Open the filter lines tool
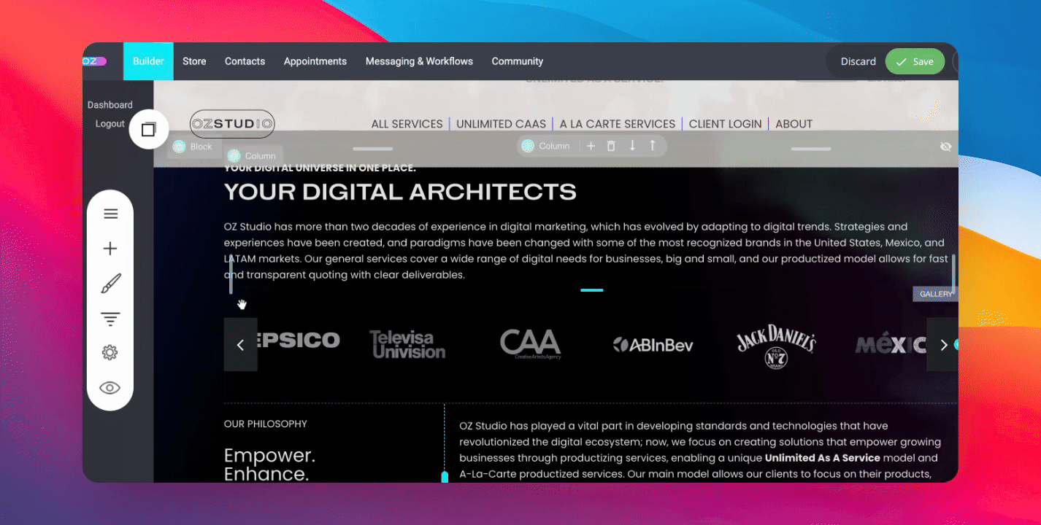Screen dimensions: 1041x525 click(110, 319)
